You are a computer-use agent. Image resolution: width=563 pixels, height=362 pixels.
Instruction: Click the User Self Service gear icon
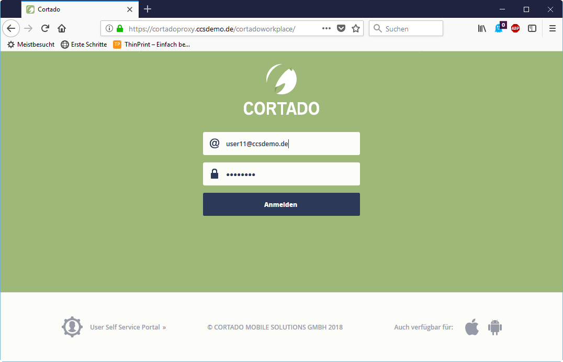pyautogui.click(x=72, y=327)
